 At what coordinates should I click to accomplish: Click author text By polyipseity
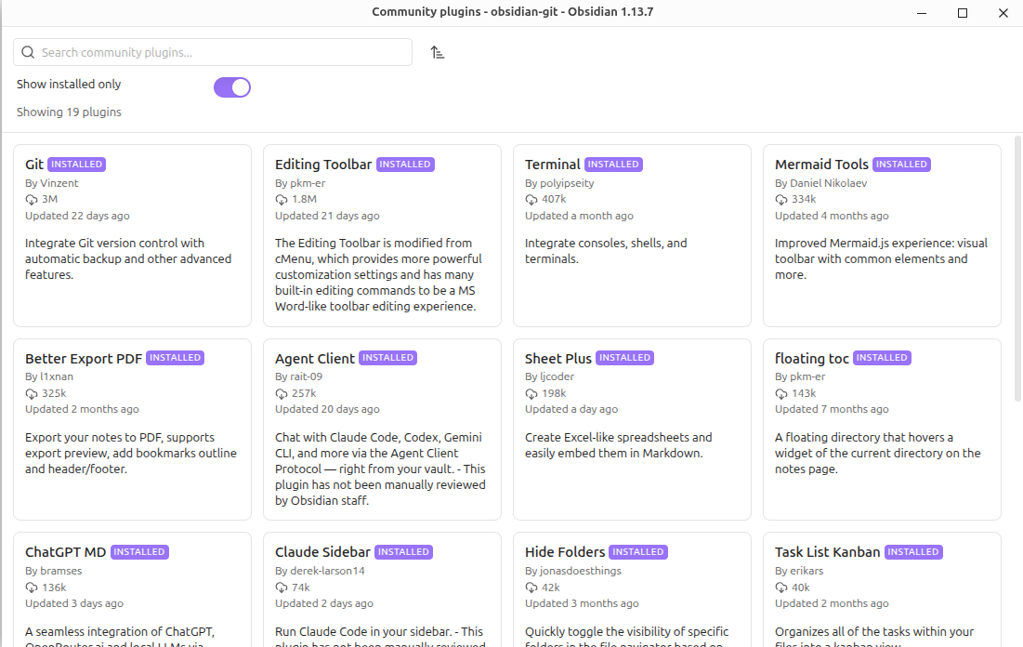[559, 183]
